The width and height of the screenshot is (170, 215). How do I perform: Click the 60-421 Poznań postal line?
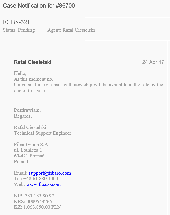pyautogui.click(x=29, y=156)
